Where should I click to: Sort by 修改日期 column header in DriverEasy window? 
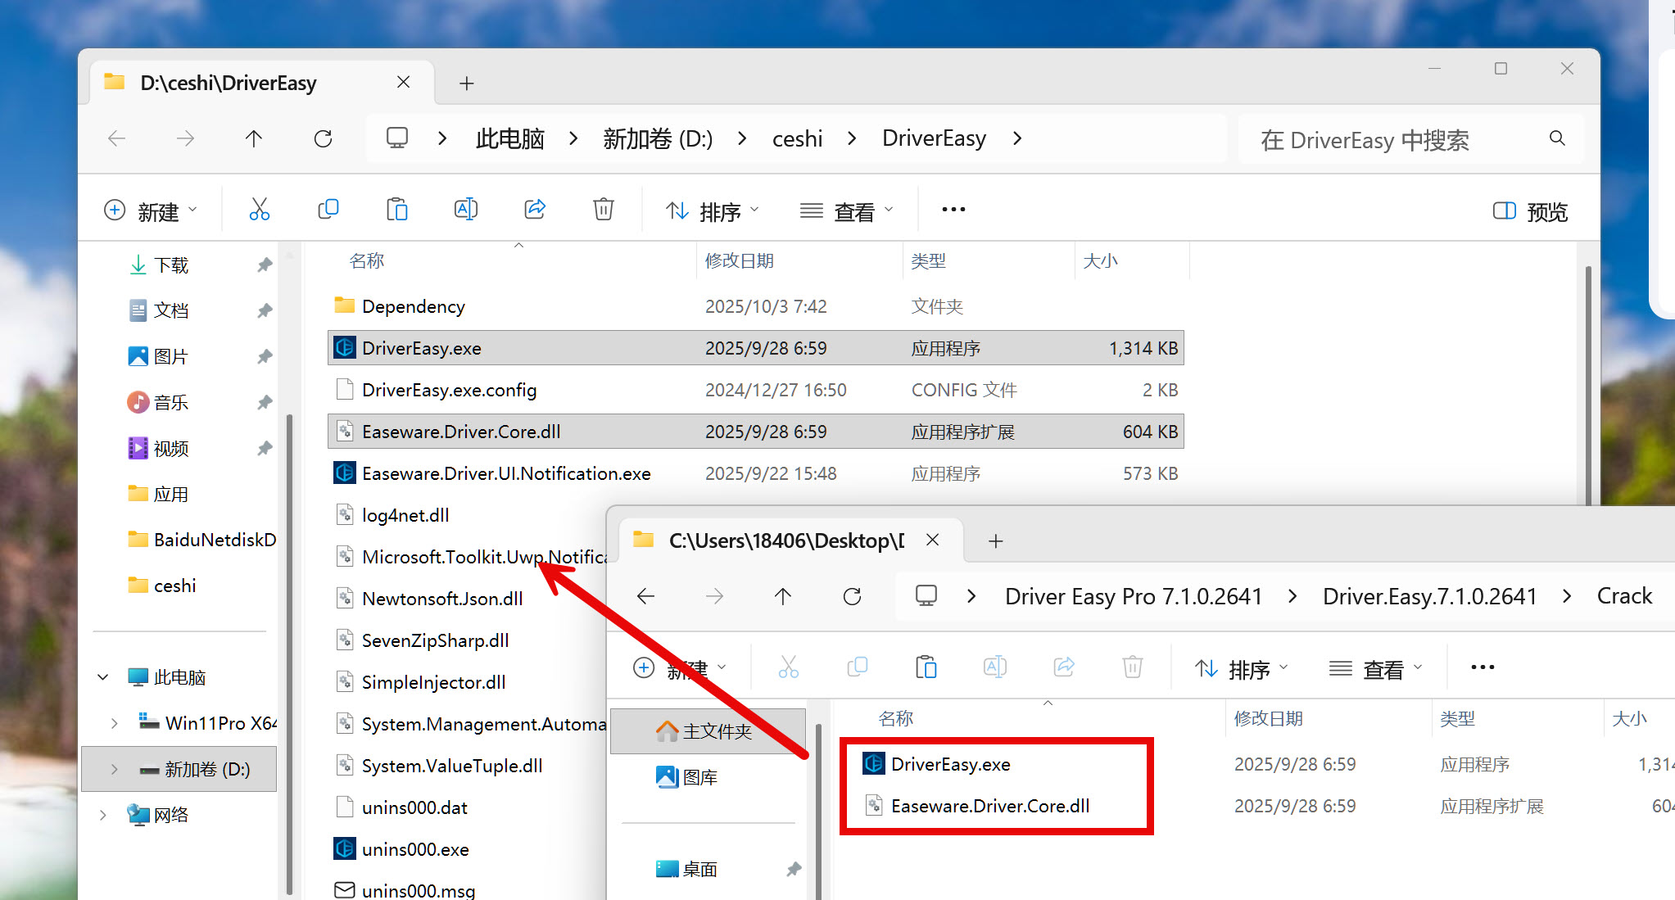(739, 260)
